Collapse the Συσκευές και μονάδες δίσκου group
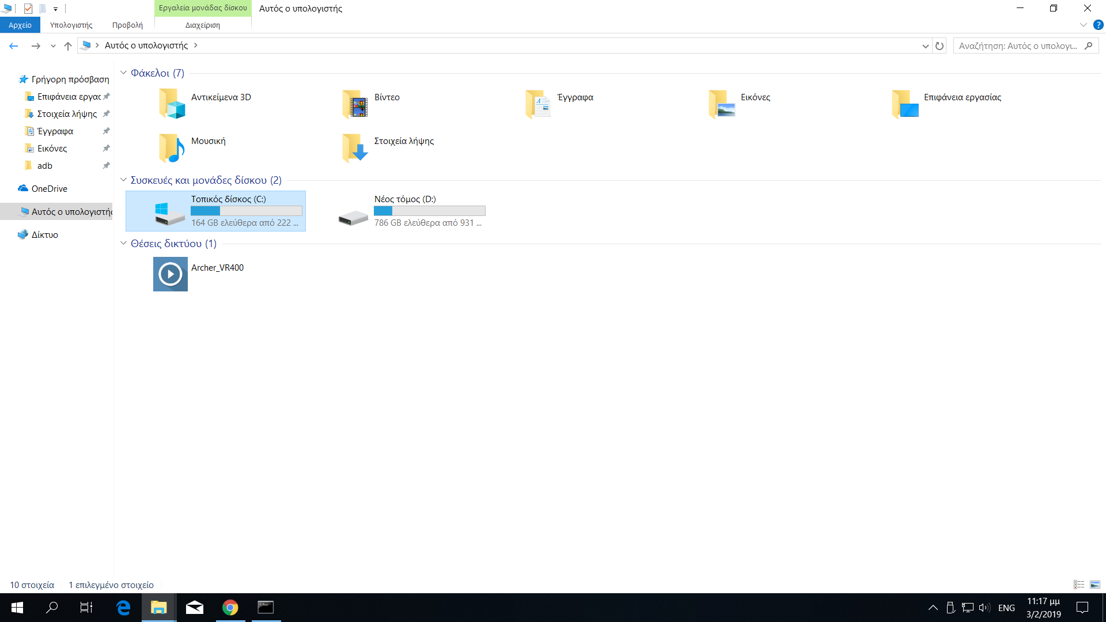This screenshot has height=622, width=1106. [123, 180]
